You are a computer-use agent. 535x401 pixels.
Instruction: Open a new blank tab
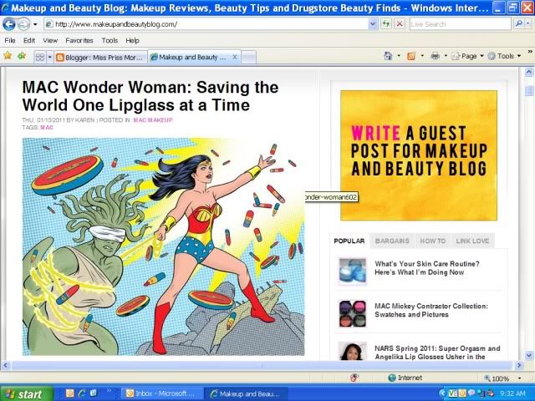coord(249,58)
